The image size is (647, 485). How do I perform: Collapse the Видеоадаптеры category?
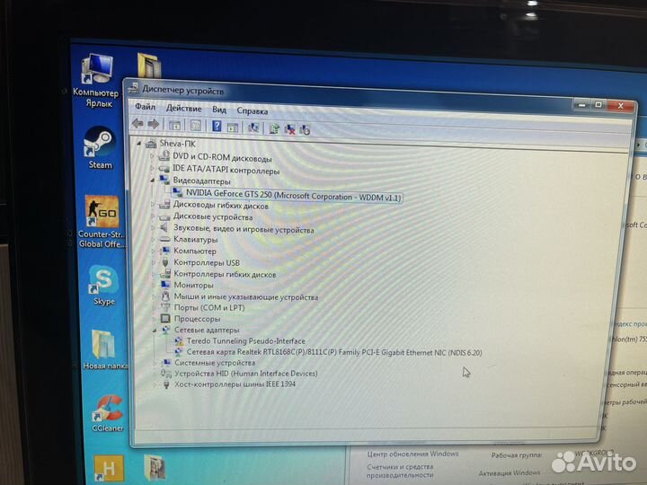[x=151, y=181]
